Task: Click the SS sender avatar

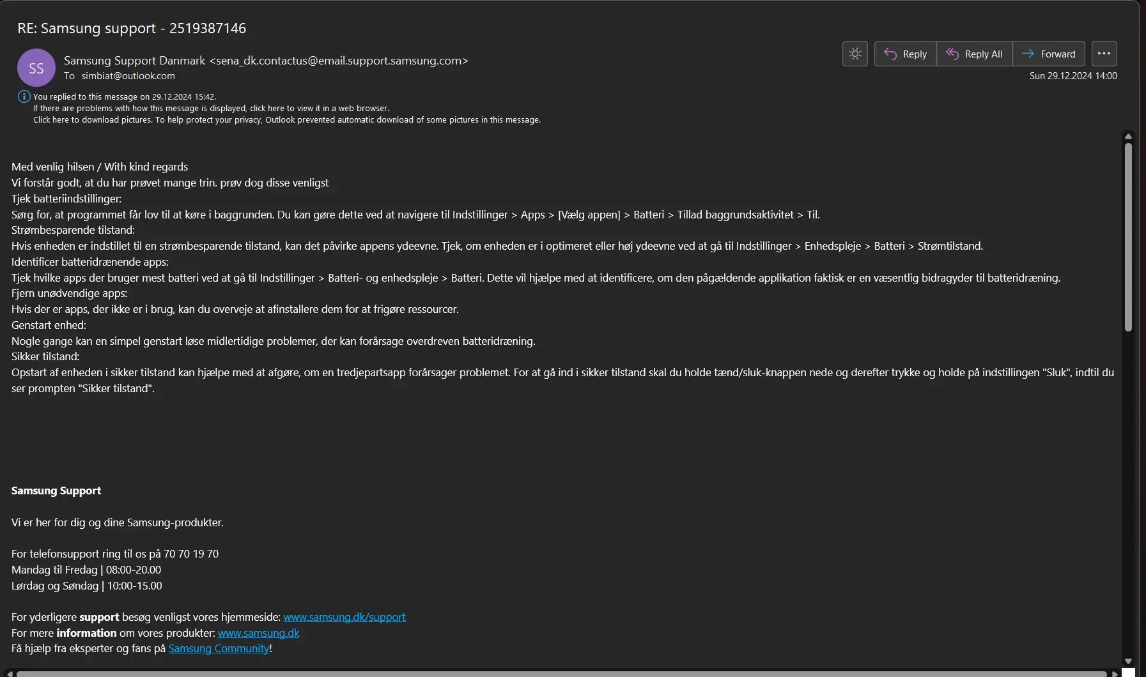Action: (36, 68)
